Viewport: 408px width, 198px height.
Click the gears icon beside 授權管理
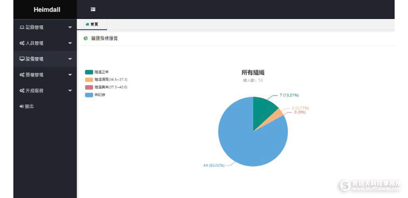click(x=22, y=75)
